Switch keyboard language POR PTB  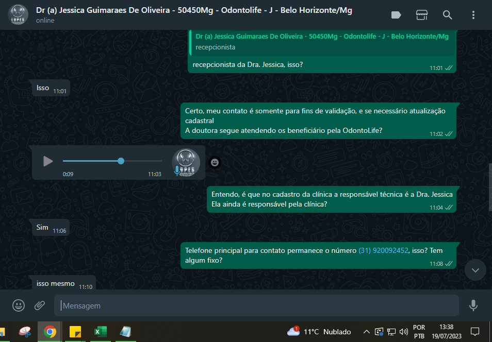click(x=419, y=332)
